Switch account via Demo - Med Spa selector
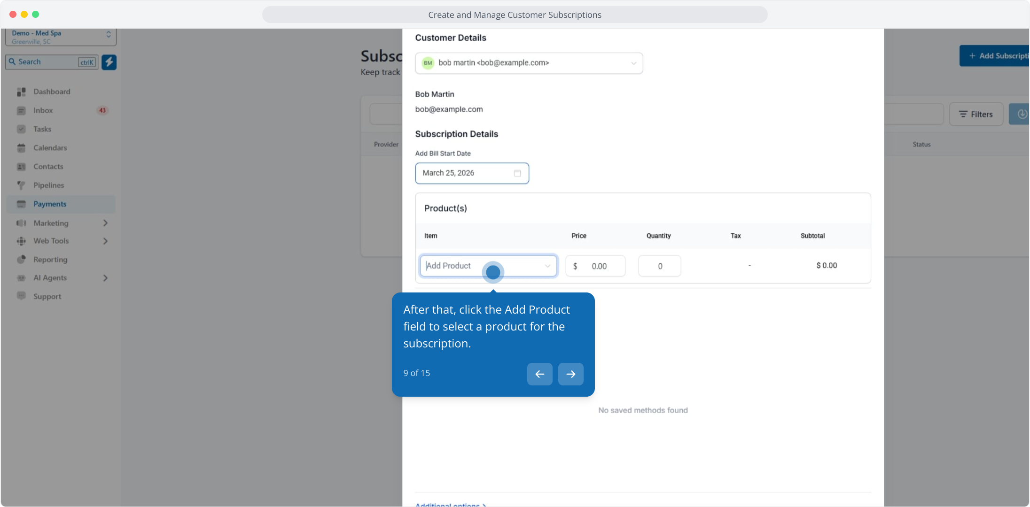 [x=61, y=37]
